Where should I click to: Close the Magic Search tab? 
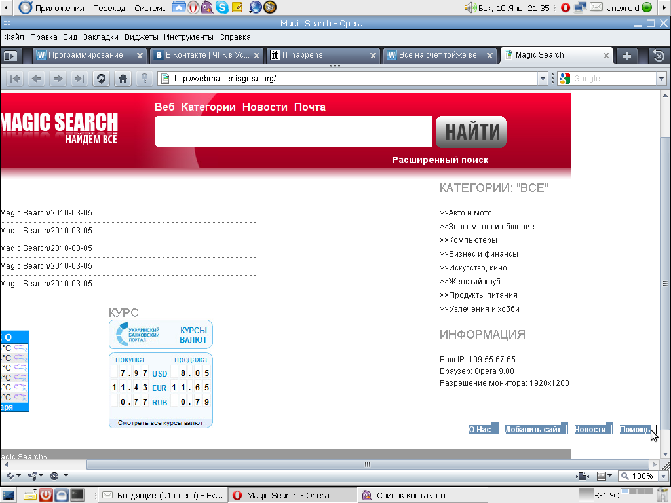click(606, 56)
